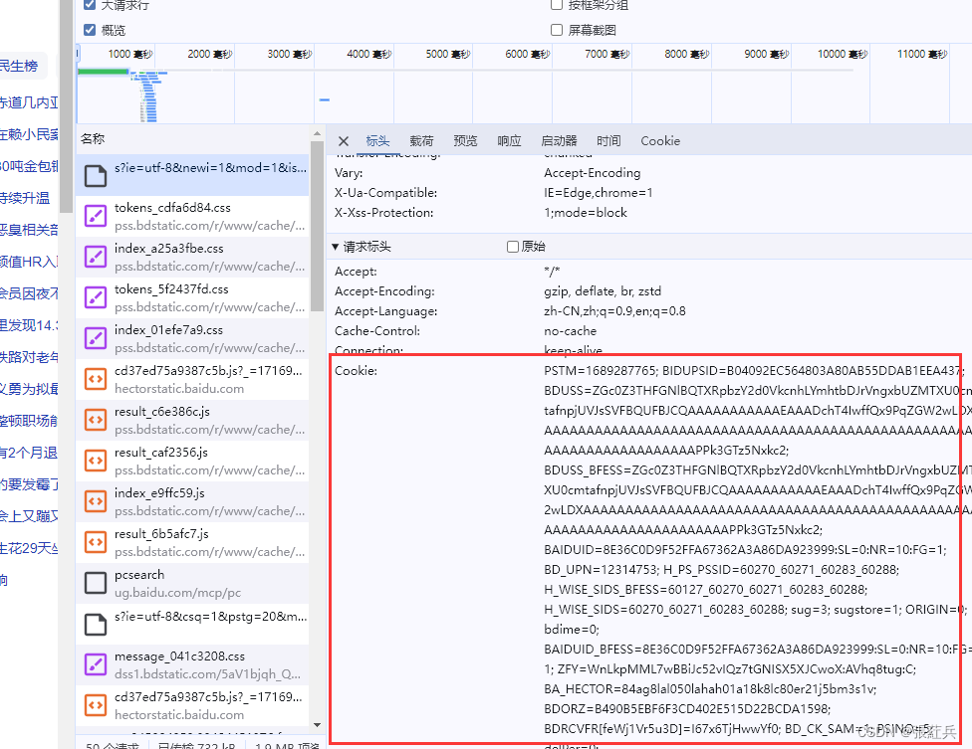Open the 载荷 tab

[x=420, y=140]
